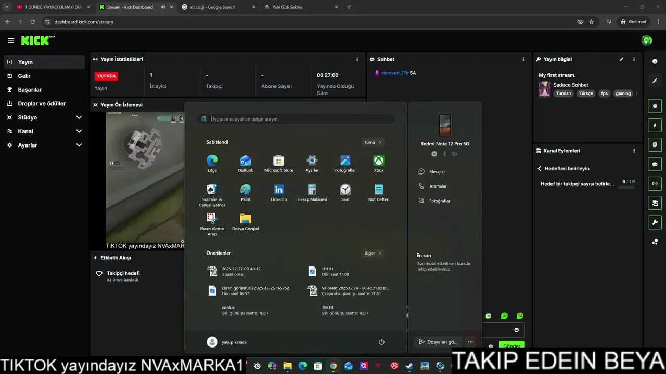This screenshot has width=666, height=374.
Task: Open Mesajlar in phone panel
Action: pyautogui.click(x=432, y=171)
